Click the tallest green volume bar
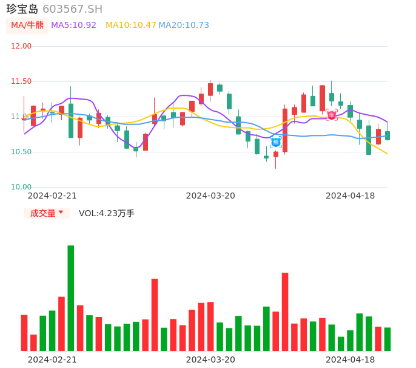This screenshot has height=368, width=416. click(x=71, y=298)
